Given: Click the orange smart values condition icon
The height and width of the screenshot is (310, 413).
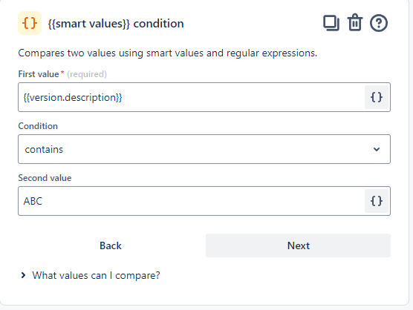Looking at the screenshot, I should click(30, 23).
